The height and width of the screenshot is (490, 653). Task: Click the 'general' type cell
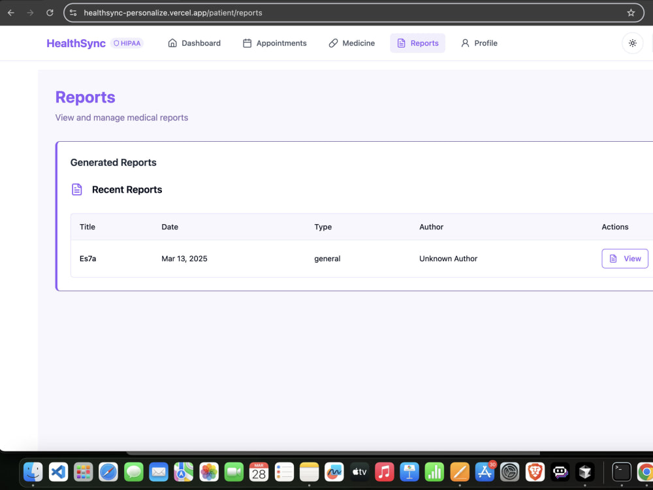click(x=327, y=259)
